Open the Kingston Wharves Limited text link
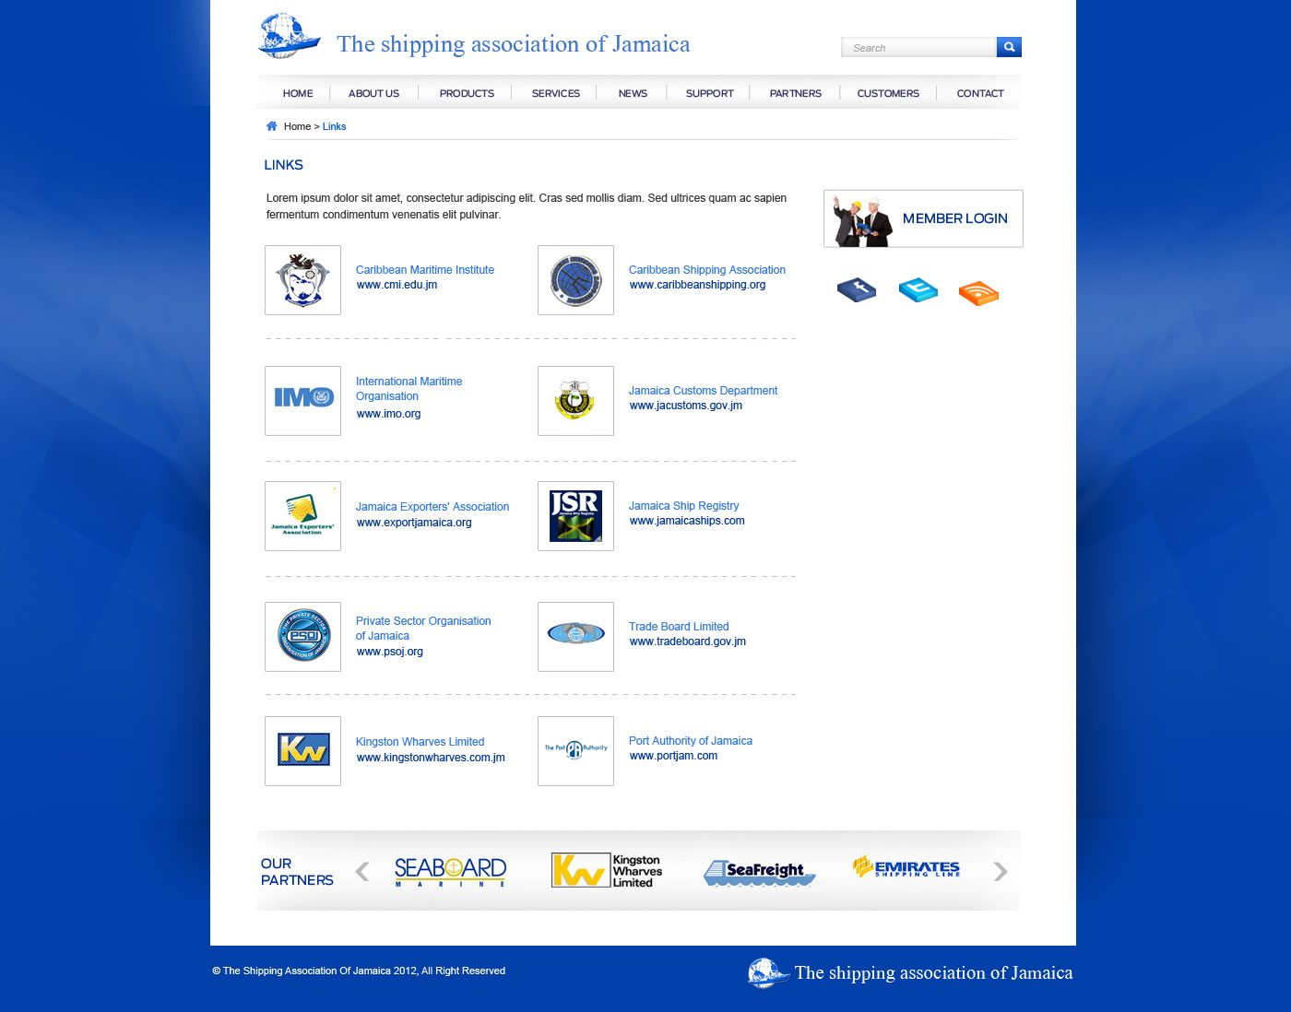 [x=420, y=742]
